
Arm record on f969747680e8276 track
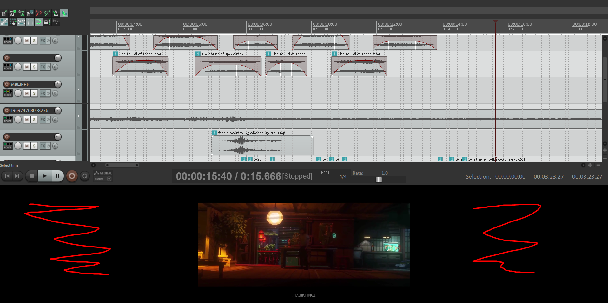click(7, 110)
